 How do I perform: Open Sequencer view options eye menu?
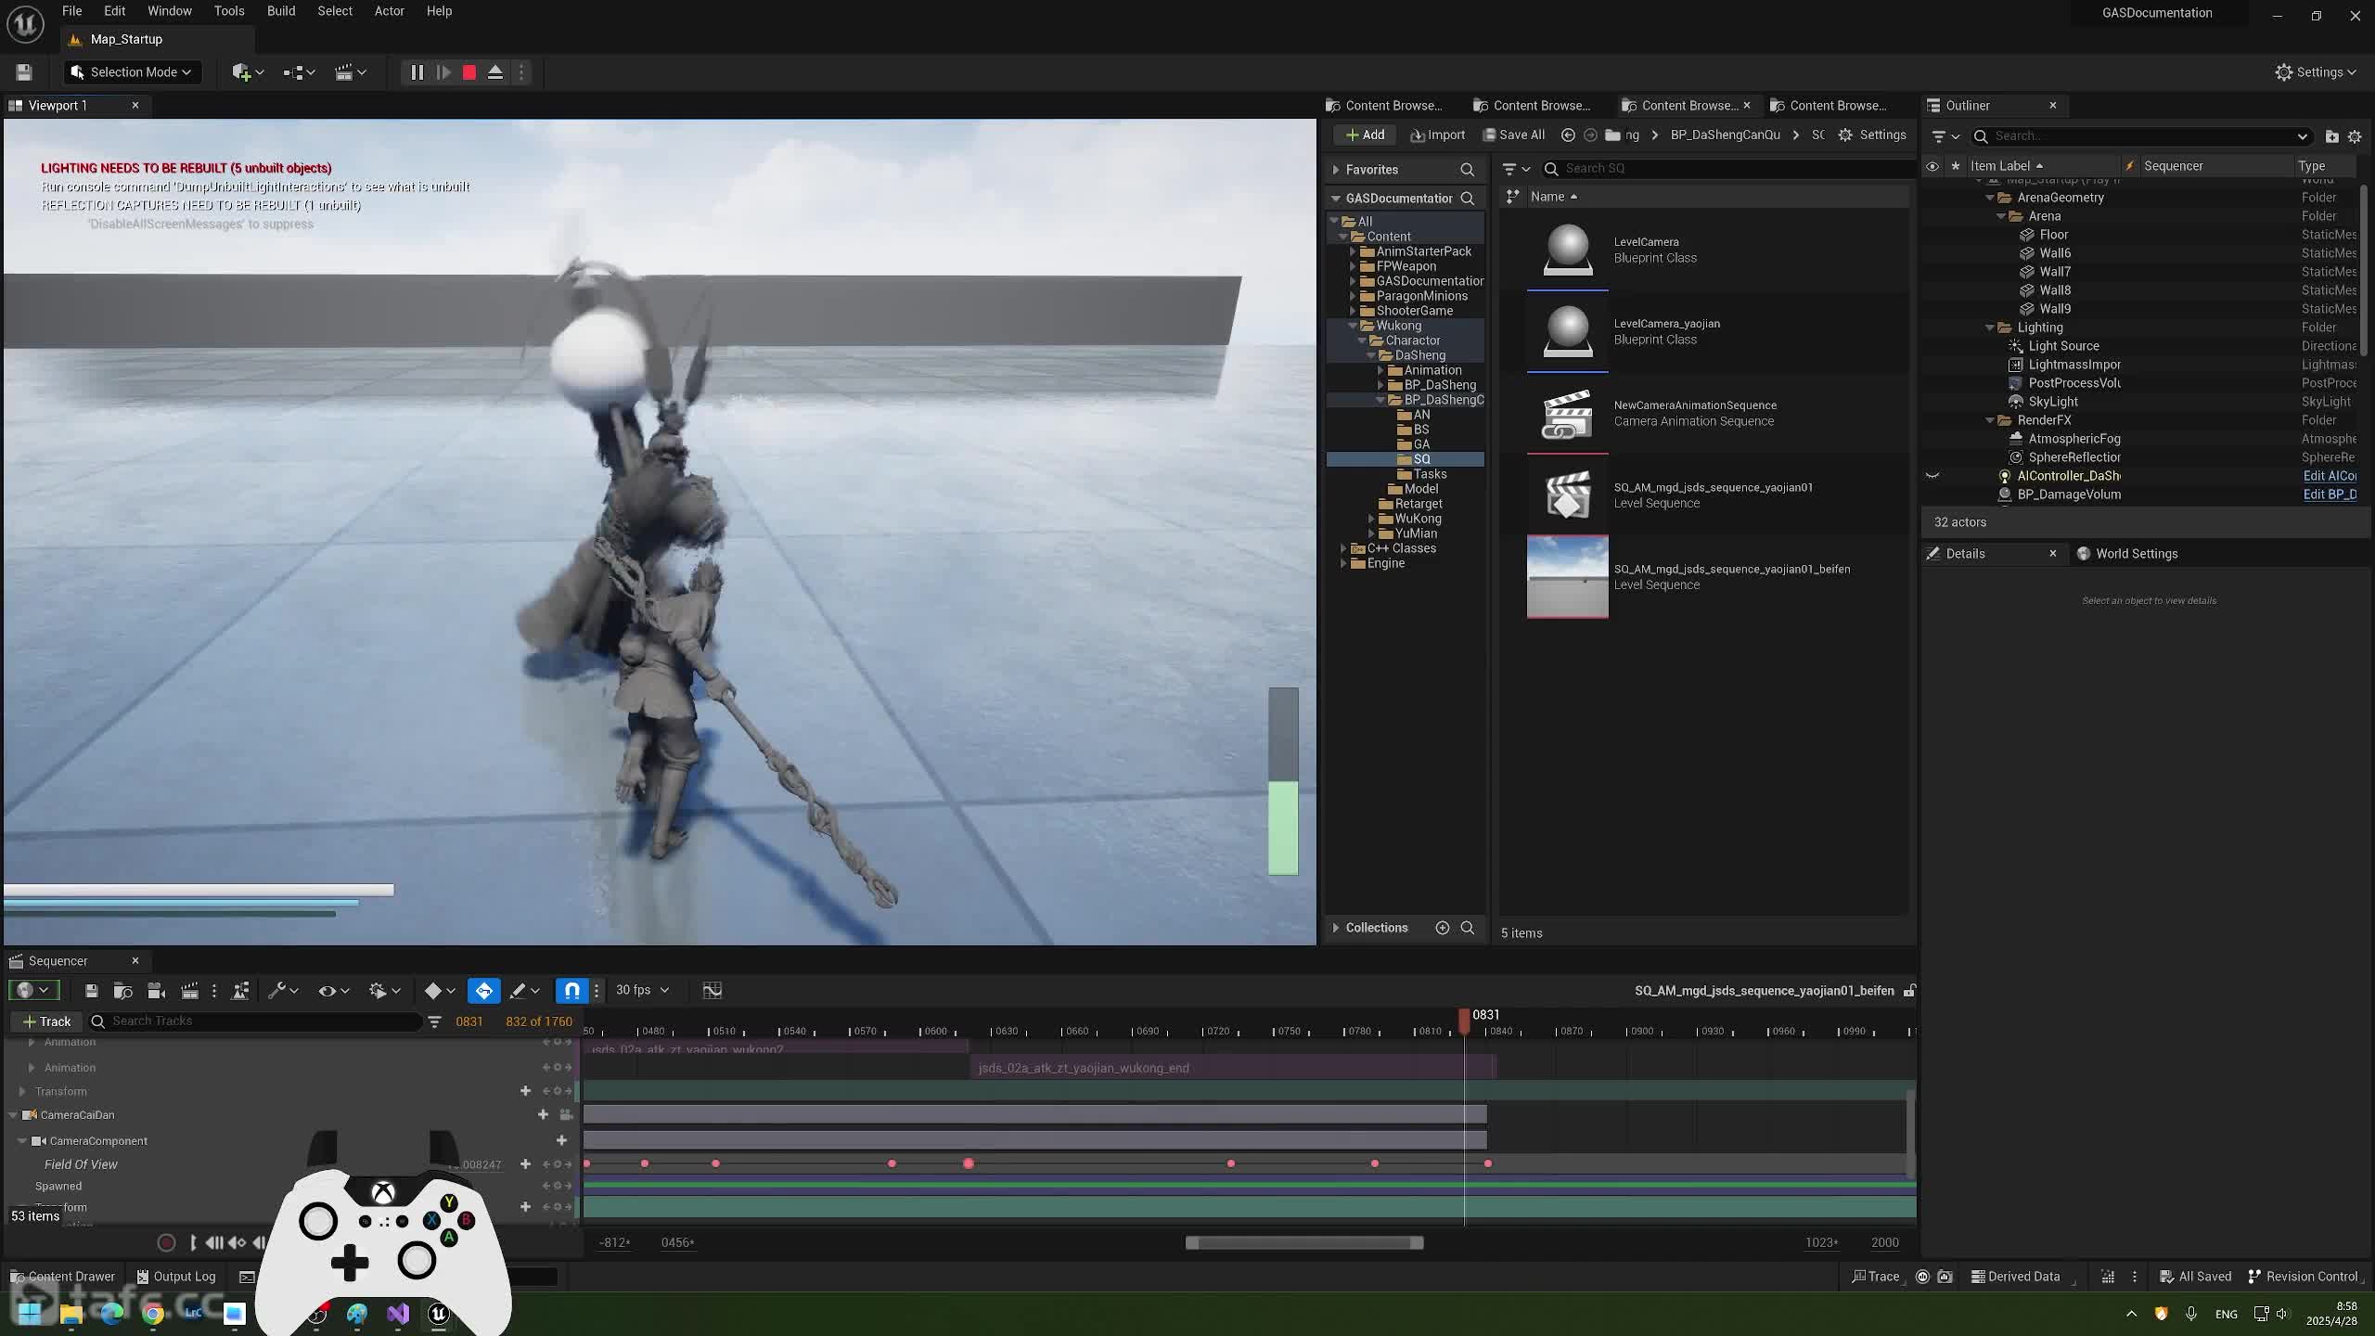coord(333,991)
